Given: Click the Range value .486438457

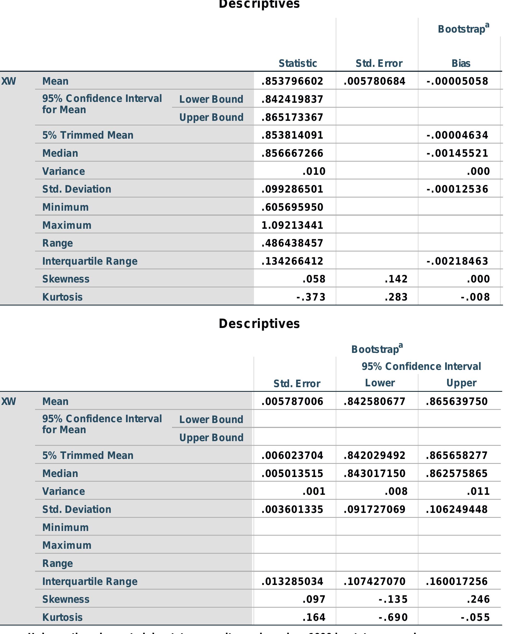Looking at the screenshot, I should click(x=292, y=243).
